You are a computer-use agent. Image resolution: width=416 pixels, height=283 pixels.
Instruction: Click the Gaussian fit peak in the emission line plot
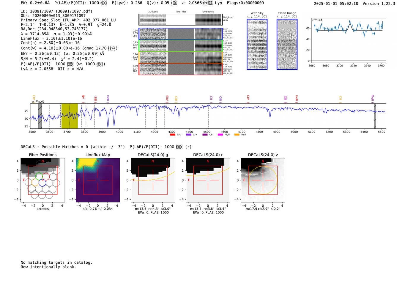tap(350, 24)
